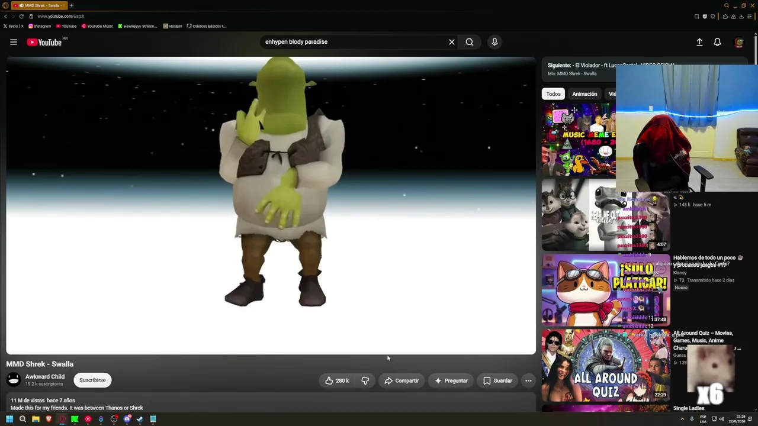Open the browser downloads icon
The image size is (758, 426).
(742, 17)
